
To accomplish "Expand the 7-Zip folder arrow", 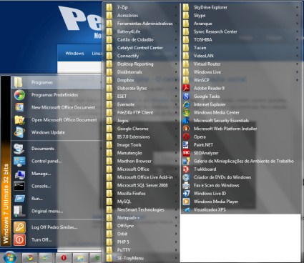I will pyautogui.click(x=177, y=7).
